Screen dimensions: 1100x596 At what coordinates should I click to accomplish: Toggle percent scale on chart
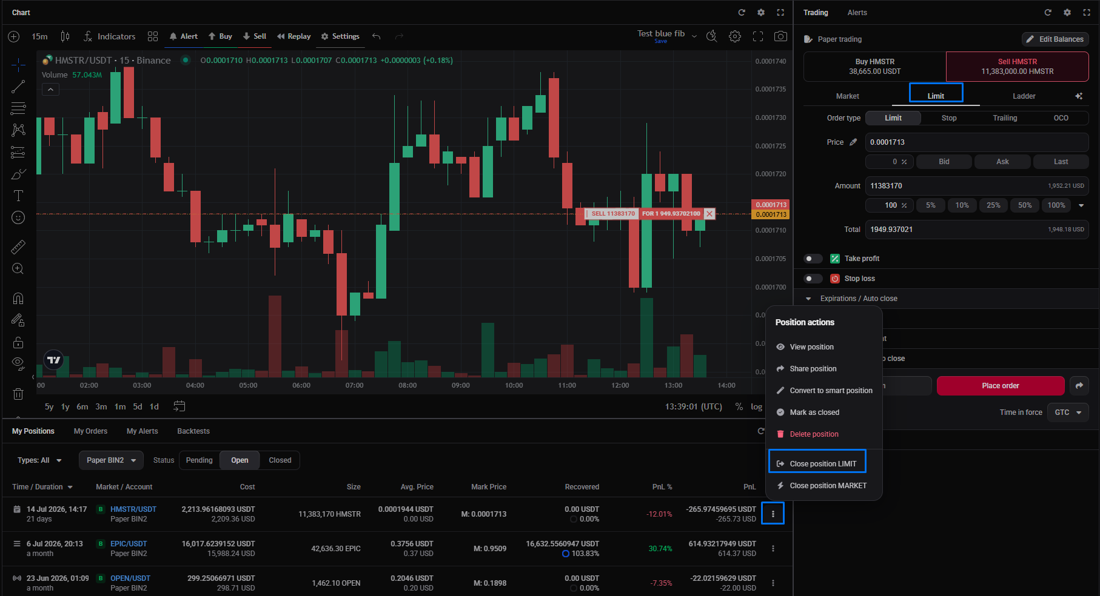coord(739,406)
